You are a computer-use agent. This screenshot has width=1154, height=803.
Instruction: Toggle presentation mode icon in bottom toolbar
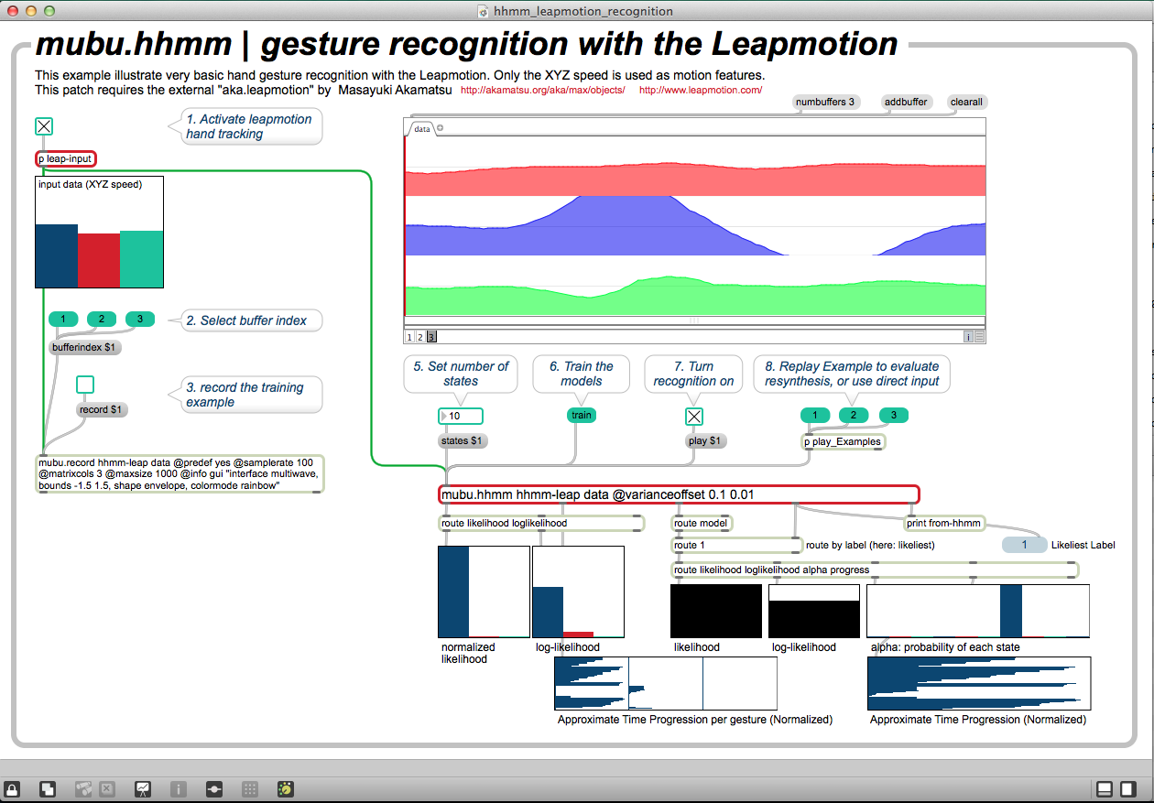[x=143, y=788]
